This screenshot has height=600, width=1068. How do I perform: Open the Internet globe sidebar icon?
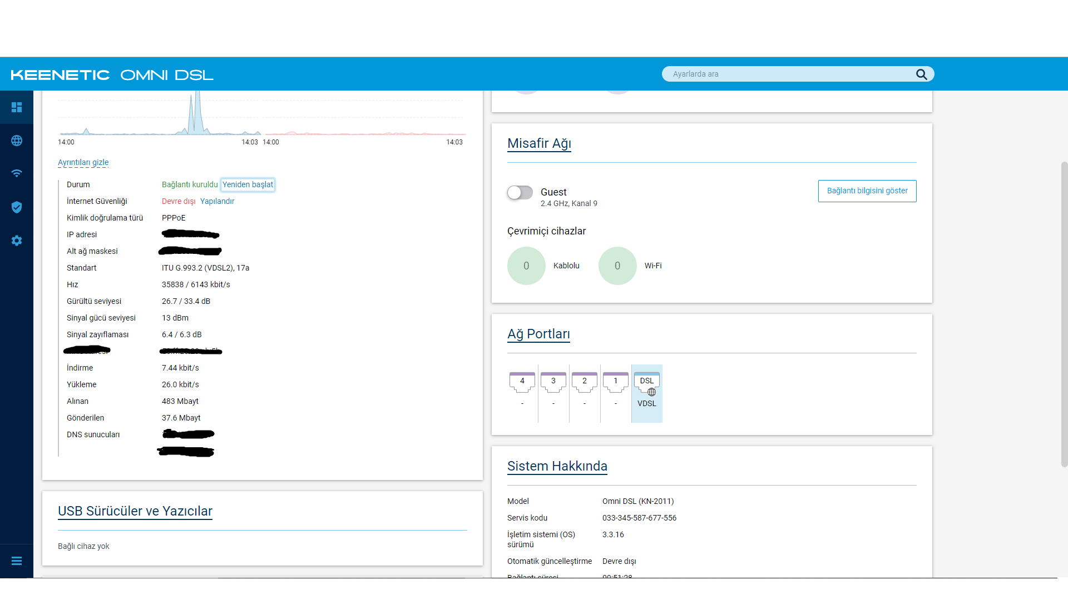coord(17,141)
